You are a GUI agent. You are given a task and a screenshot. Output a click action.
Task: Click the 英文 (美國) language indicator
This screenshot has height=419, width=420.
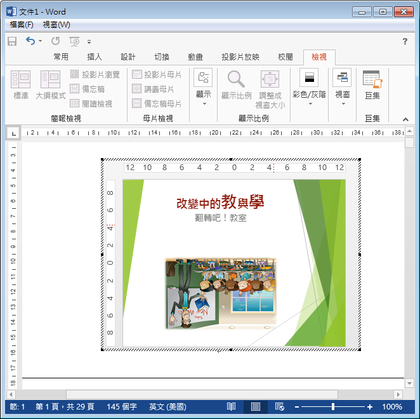click(167, 407)
